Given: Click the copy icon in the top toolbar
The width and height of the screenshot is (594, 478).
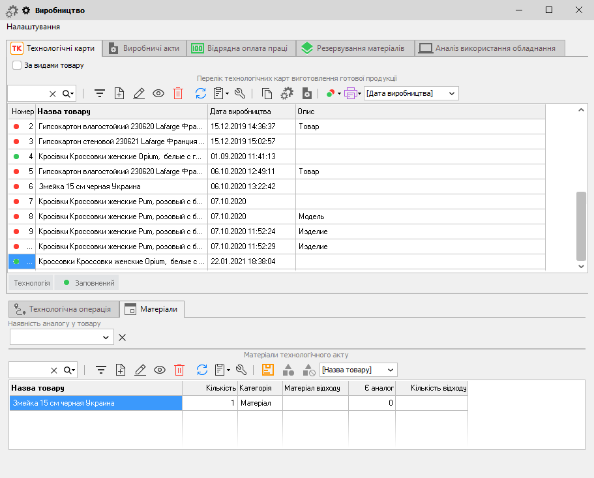Looking at the screenshot, I should coord(267,93).
